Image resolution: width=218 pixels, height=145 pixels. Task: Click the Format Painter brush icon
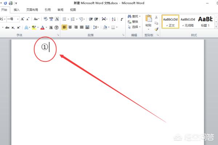tap(156, 29)
